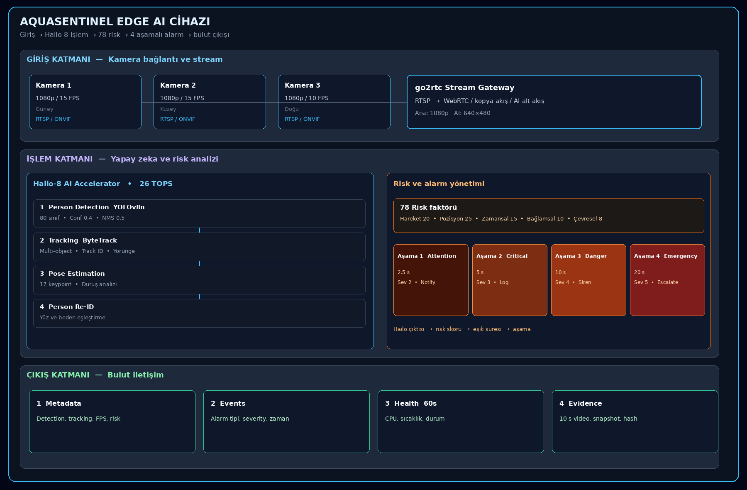Select the Kamera 1 card

(85, 102)
